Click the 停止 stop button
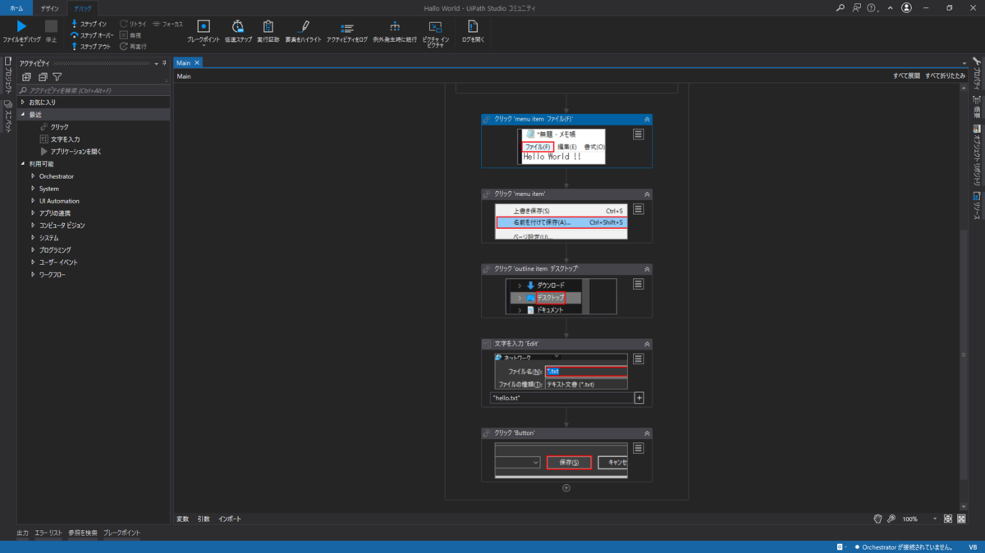 51,30
